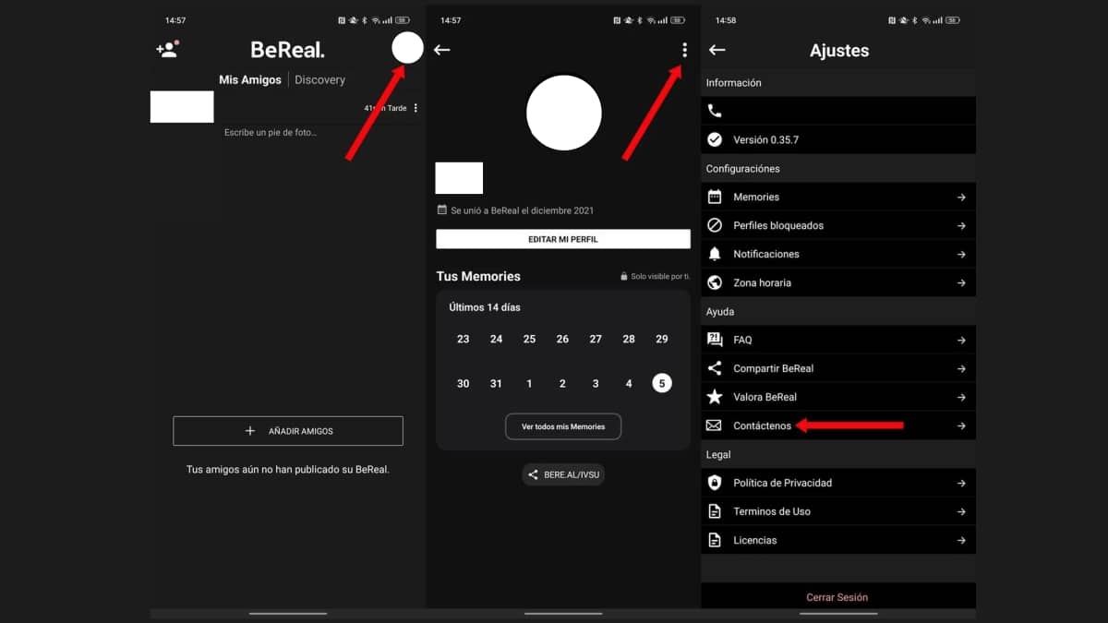Open profile via avatar circle on home screen
Image resolution: width=1108 pixels, height=623 pixels.
coord(407,48)
